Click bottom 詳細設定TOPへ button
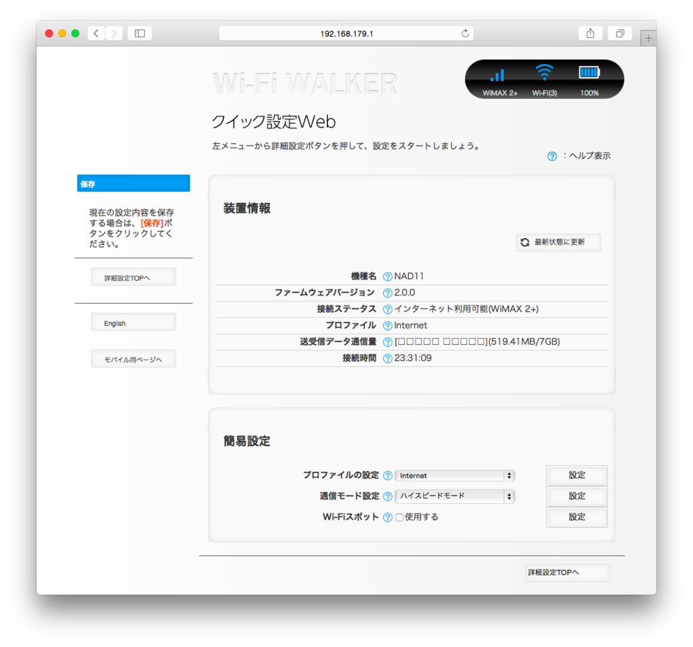Screen dimensions: 693x647 click(x=568, y=573)
